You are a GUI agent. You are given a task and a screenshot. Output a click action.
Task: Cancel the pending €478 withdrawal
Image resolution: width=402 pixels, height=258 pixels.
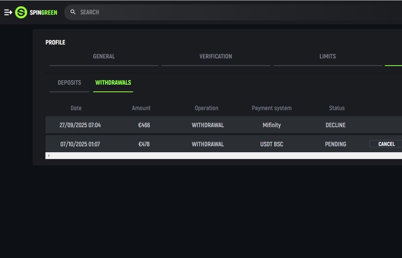pyautogui.click(x=386, y=144)
